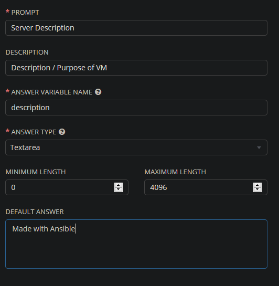The height and width of the screenshot is (286, 279).
Task: Click into the Description text field
Action: 136,68
